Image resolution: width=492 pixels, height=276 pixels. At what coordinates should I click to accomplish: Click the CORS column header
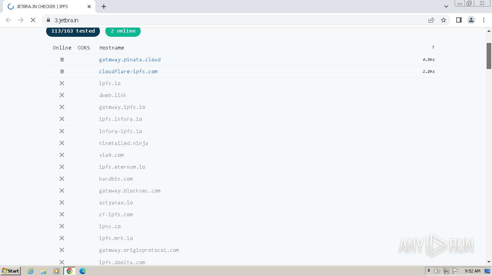[x=84, y=48]
